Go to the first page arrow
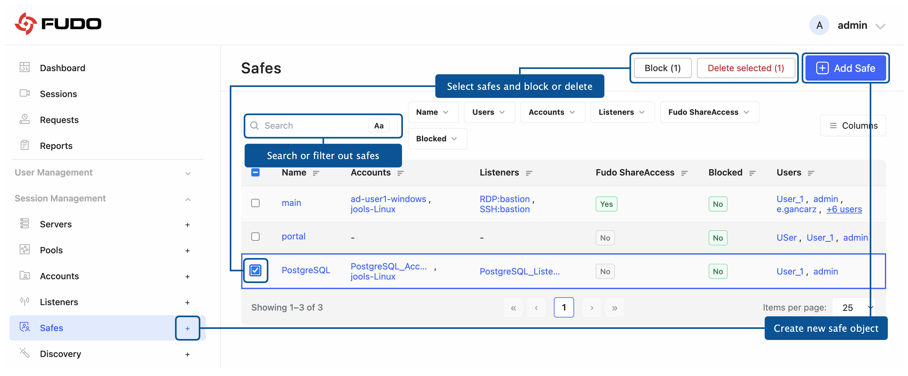The width and height of the screenshot is (908, 376). click(x=513, y=308)
